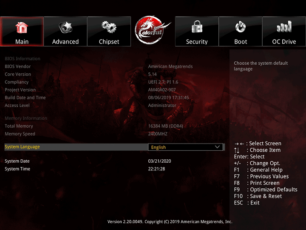The height and width of the screenshot is (230, 306).
Task: Expand the System Language dropdown arrow
Action: click(218, 147)
